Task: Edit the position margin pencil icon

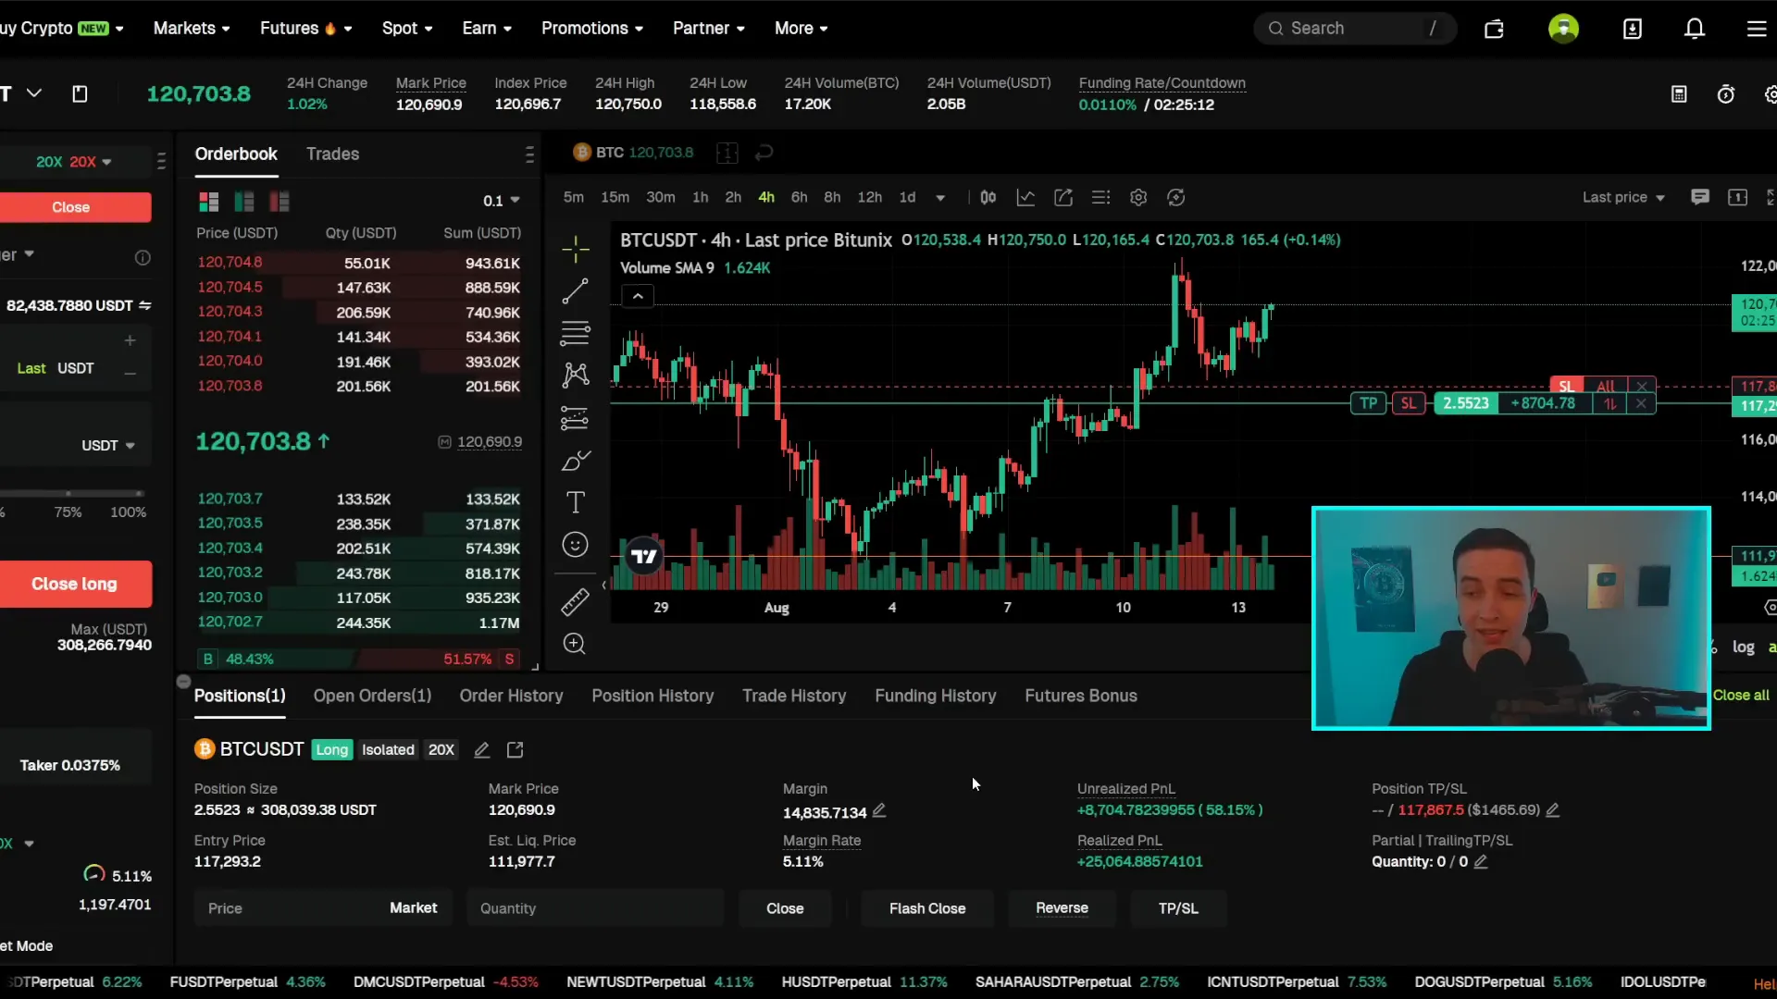Action: coord(879,810)
